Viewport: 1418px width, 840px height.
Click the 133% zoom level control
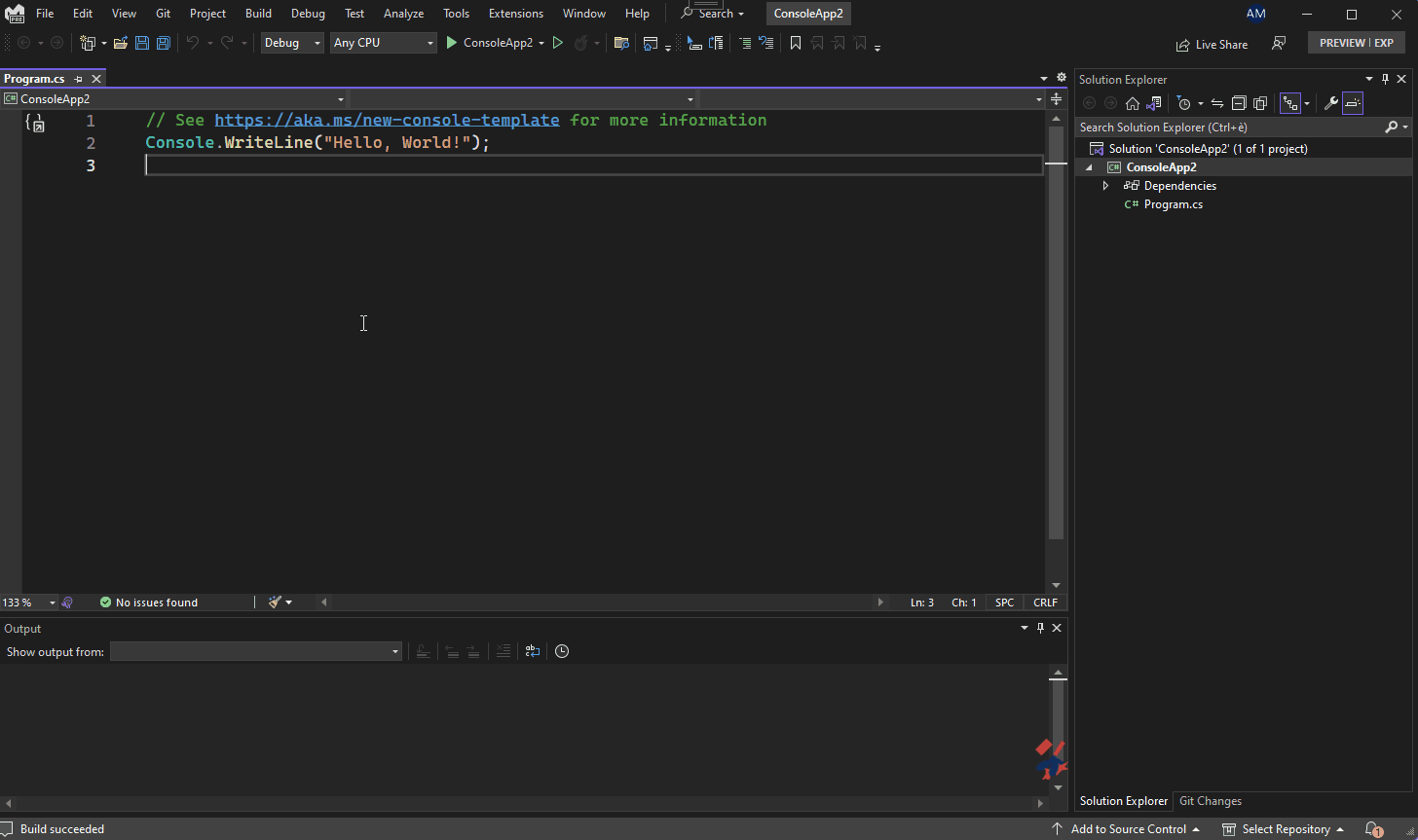pyautogui.click(x=21, y=602)
